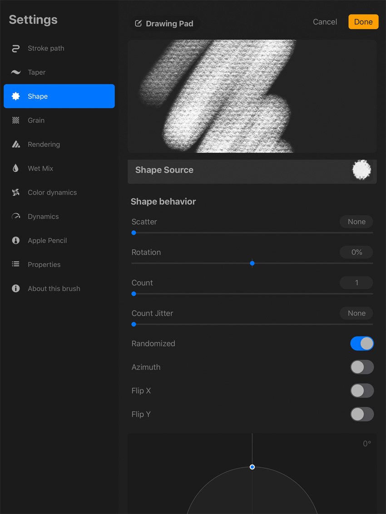Image resolution: width=386 pixels, height=514 pixels.
Task: Click the Rotation slider handle
Action: pyautogui.click(x=252, y=263)
